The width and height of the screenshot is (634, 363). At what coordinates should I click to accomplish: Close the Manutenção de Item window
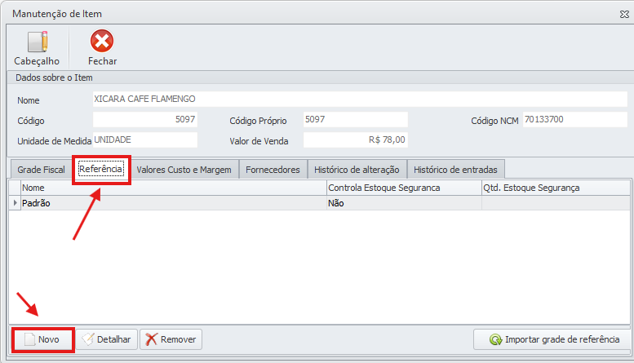[x=624, y=14]
